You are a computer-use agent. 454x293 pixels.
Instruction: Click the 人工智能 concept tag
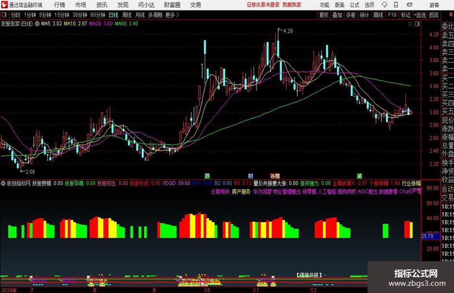[327, 192]
